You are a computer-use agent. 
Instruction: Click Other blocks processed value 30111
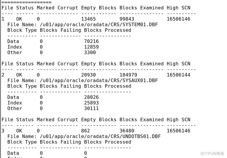91,109
